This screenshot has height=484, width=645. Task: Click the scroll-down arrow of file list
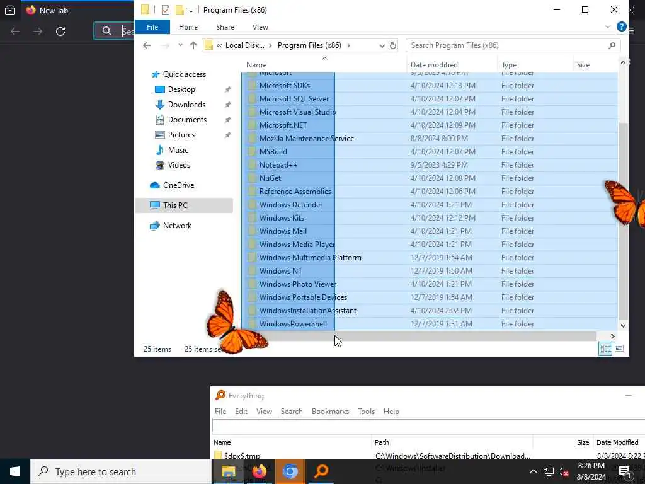623,326
